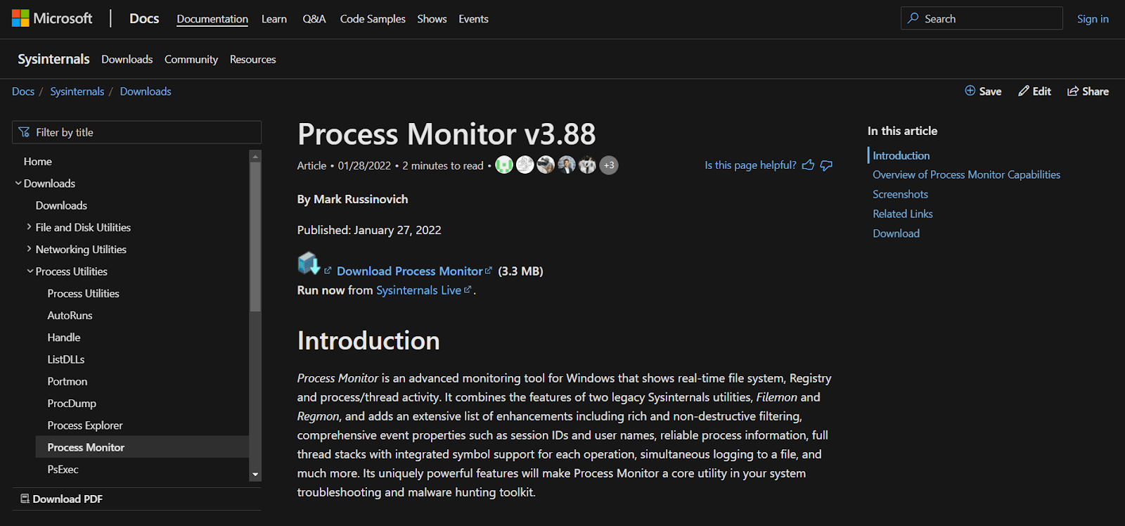1125x526 pixels.
Task: Click Sysinternals header title
Action: (53, 59)
